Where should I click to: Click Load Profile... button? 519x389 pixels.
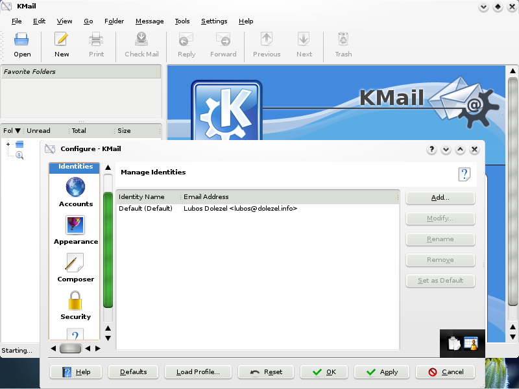pyautogui.click(x=198, y=372)
